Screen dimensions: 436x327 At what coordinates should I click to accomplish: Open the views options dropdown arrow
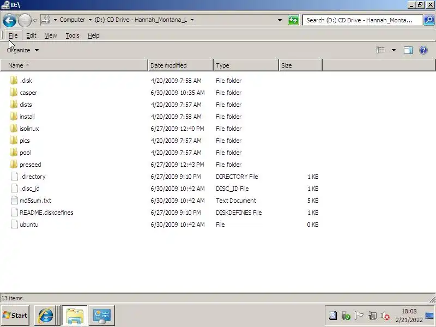[393, 50]
